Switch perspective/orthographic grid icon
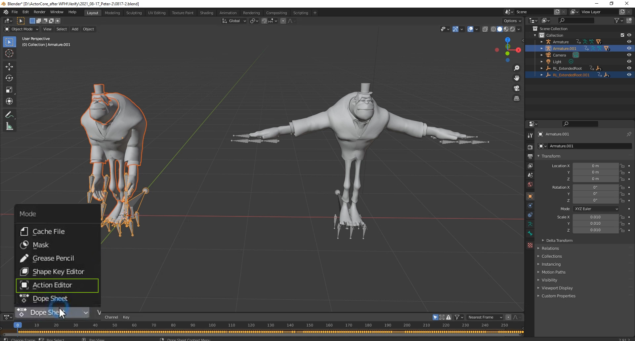635x341 pixels. (x=517, y=98)
